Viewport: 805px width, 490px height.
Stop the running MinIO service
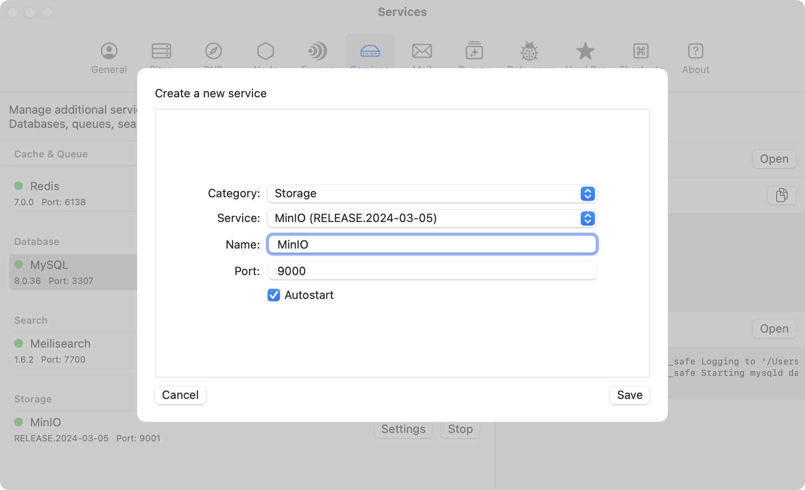coord(460,429)
